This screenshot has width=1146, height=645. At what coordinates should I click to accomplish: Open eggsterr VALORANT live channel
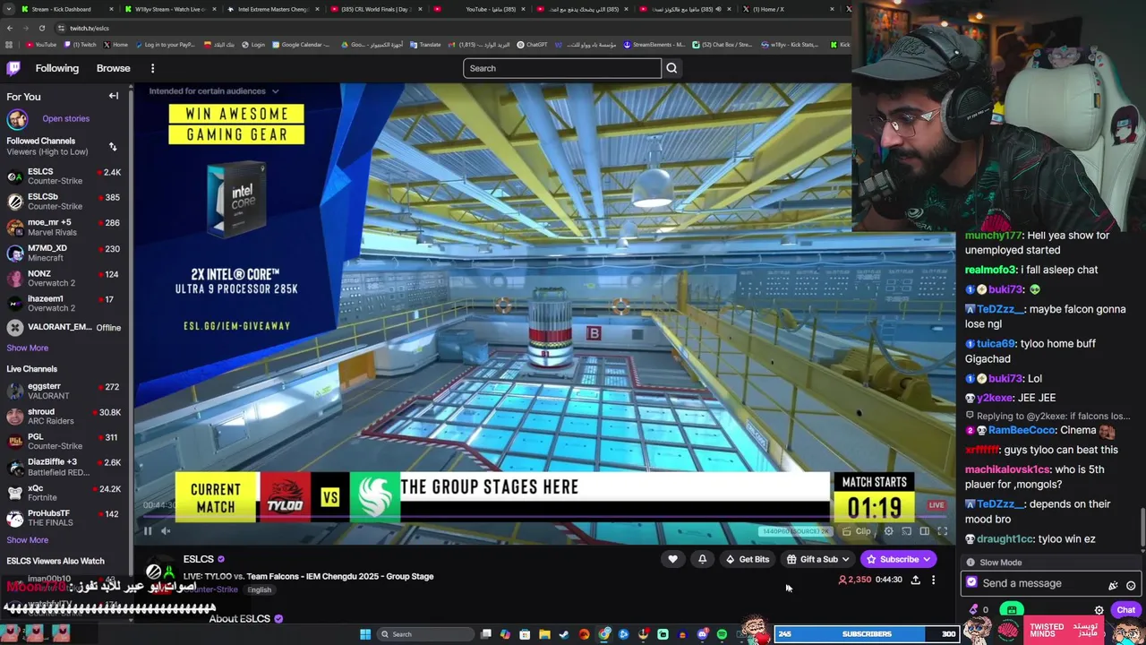coord(64,391)
